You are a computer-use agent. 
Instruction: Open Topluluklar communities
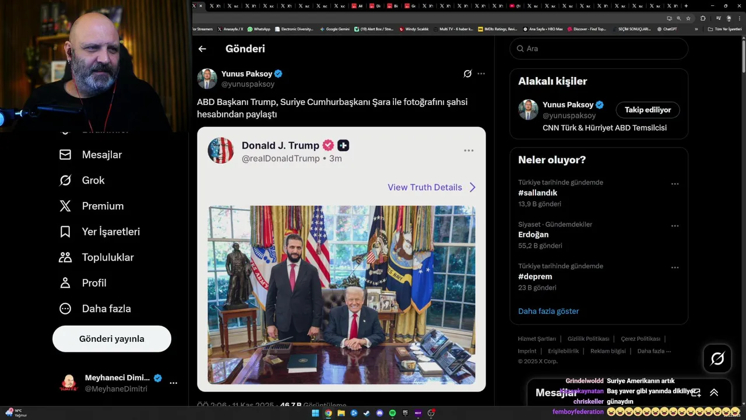(96, 257)
